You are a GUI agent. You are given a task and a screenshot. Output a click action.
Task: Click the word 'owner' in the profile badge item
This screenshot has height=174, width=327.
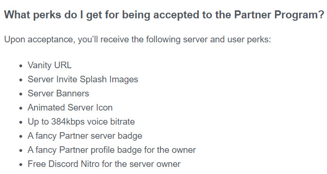tap(184, 150)
